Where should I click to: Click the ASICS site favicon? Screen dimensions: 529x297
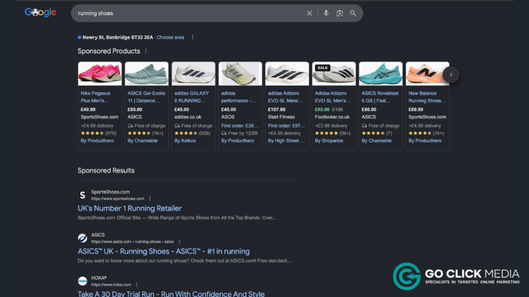coord(82,238)
